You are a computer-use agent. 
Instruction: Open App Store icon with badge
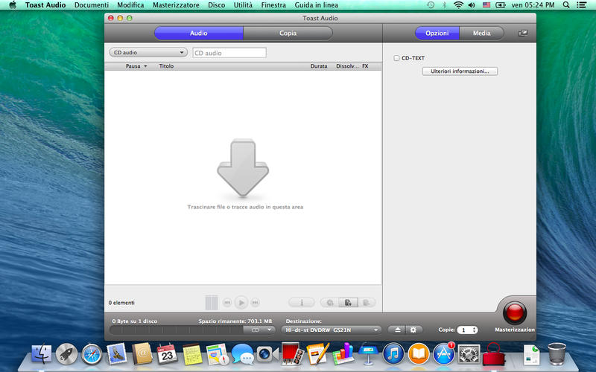coord(443,354)
